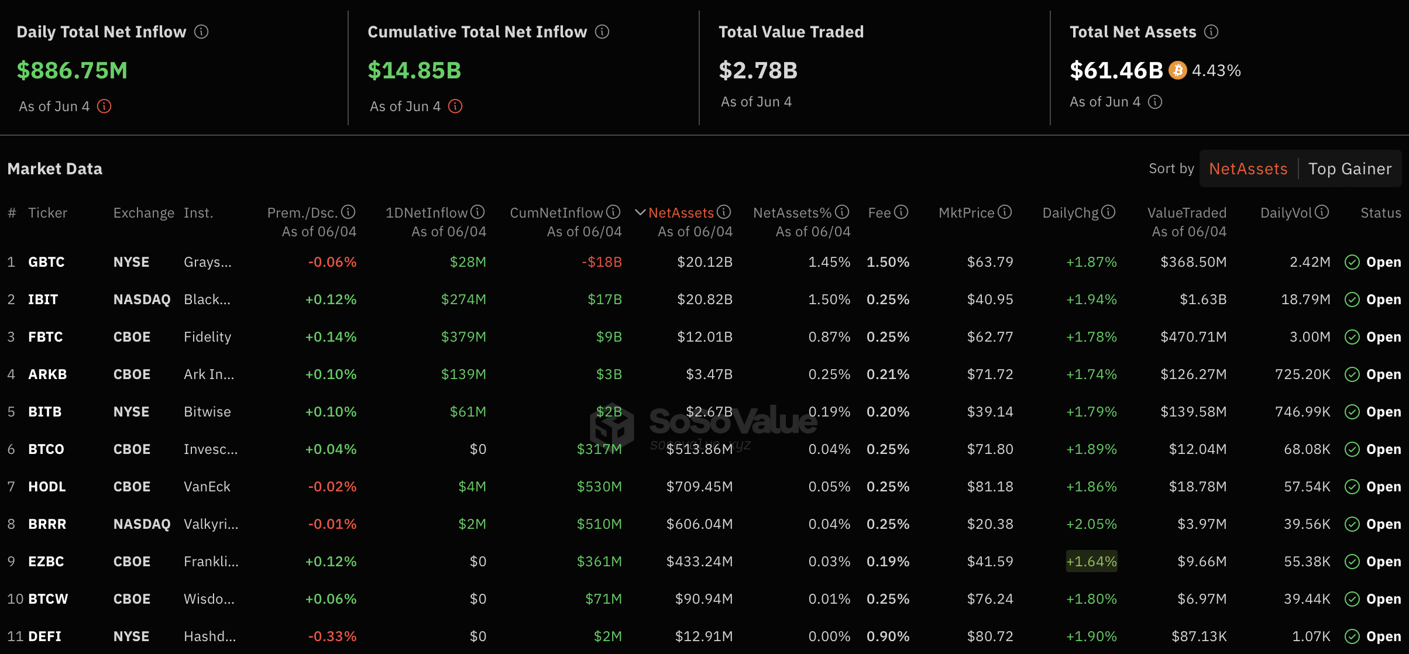Click the Bitcoin icon beside Total Net Assets value
Viewport: 1409px width, 654px height.
[x=1177, y=70]
